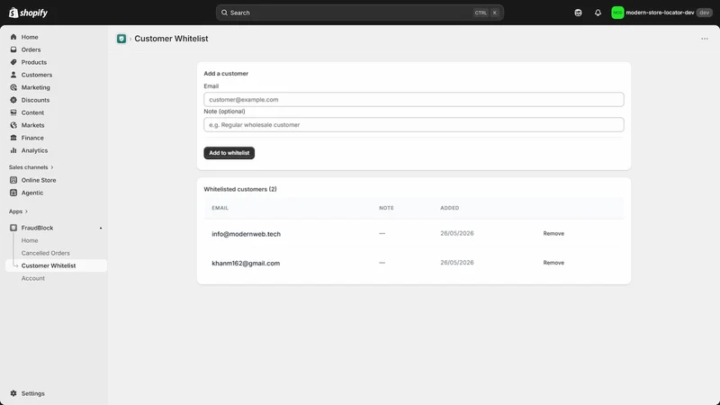Screen dimensions: 720x405
Task: Expand the Apps chevron
Action: click(26, 211)
